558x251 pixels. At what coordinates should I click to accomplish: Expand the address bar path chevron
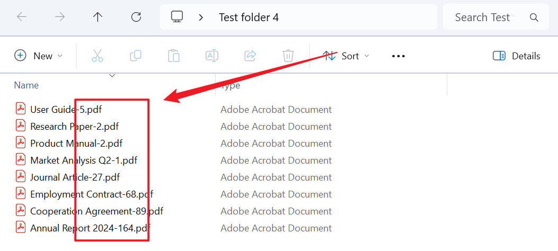click(201, 17)
